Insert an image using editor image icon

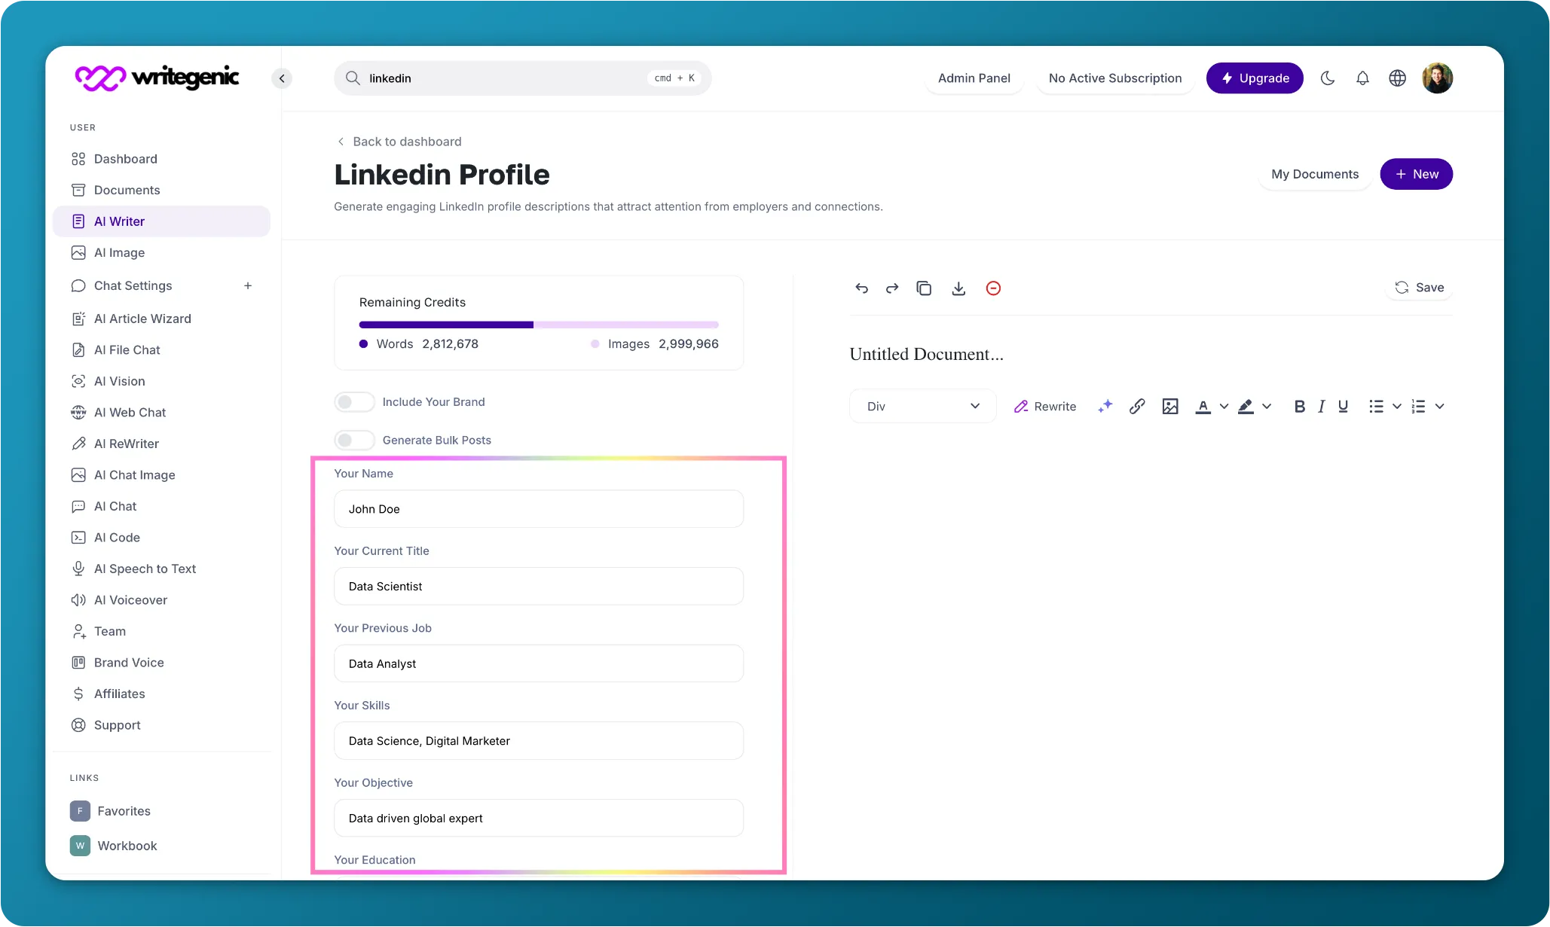(1170, 407)
